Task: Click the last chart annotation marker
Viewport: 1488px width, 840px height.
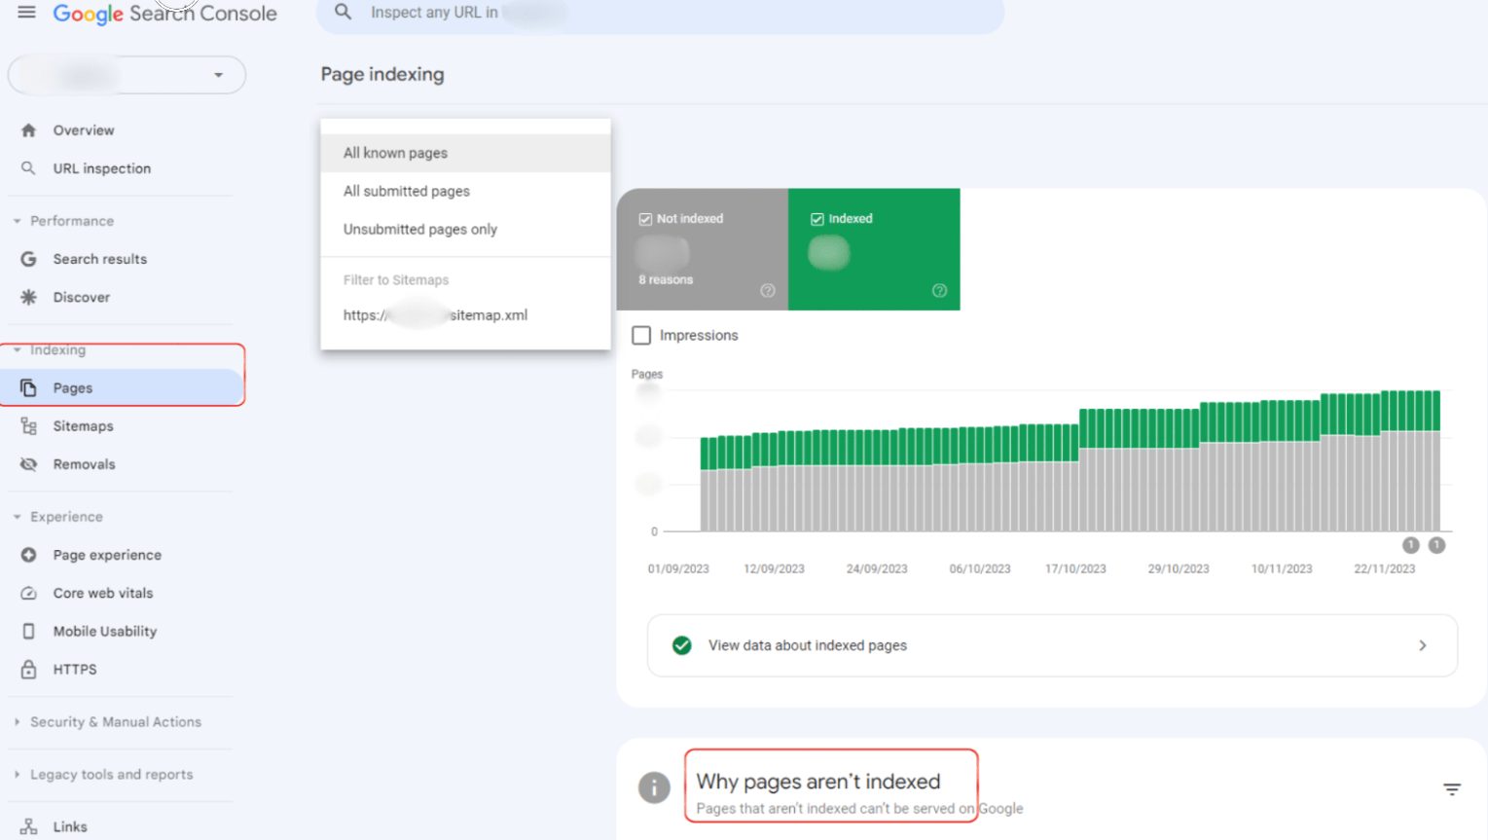Action: point(1436,545)
